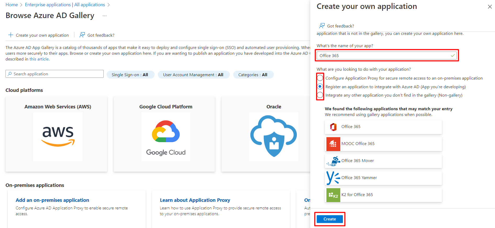Close the Create your own application panel
Viewport: 495px width, 228px height.
(490, 7)
